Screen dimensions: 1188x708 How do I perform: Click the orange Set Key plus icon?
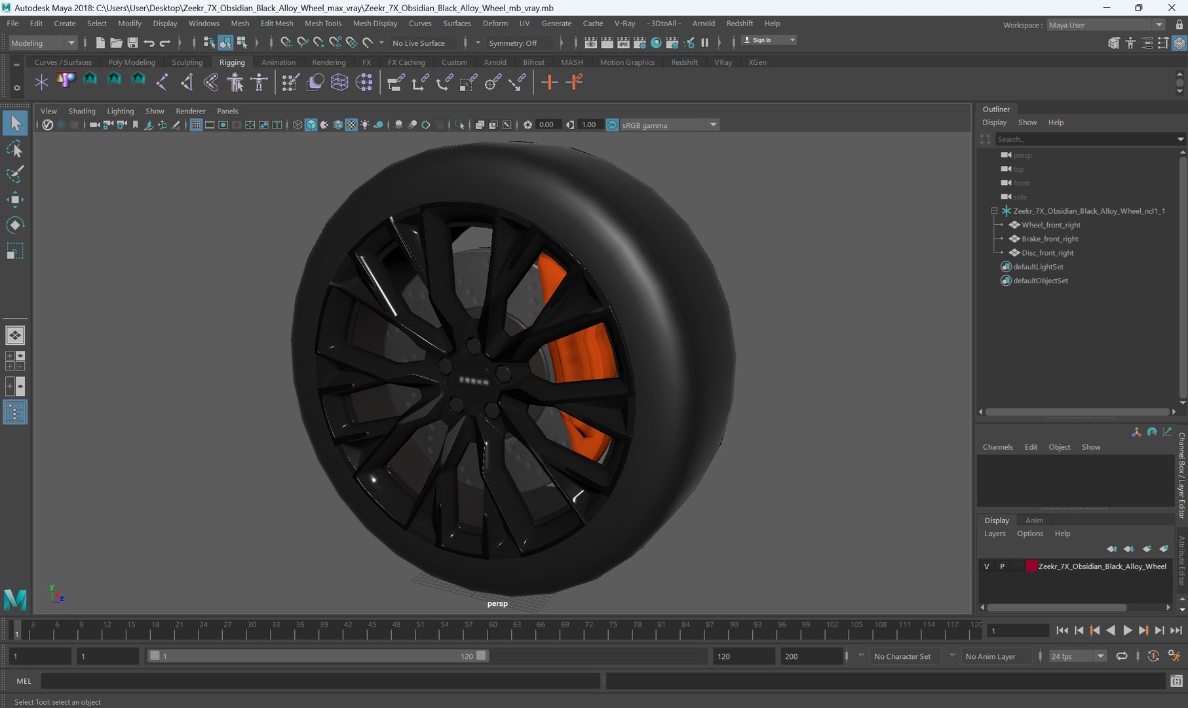[549, 82]
